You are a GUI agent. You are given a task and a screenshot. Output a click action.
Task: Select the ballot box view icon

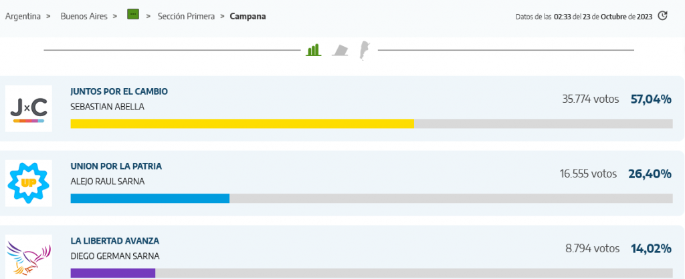(340, 50)
